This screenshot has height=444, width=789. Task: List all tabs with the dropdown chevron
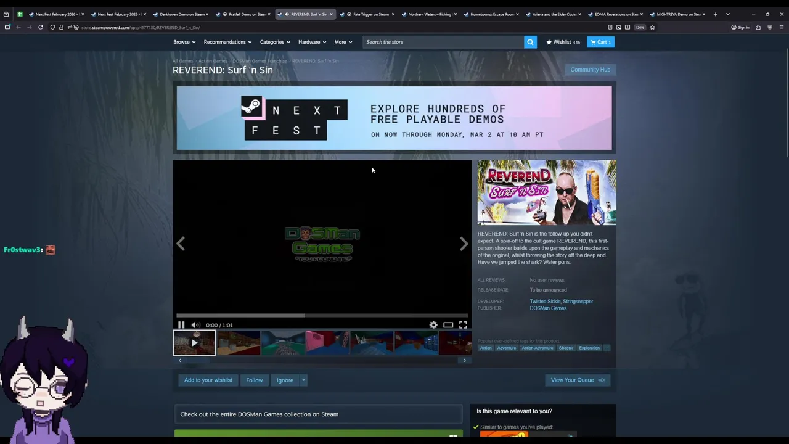(727, 14)
